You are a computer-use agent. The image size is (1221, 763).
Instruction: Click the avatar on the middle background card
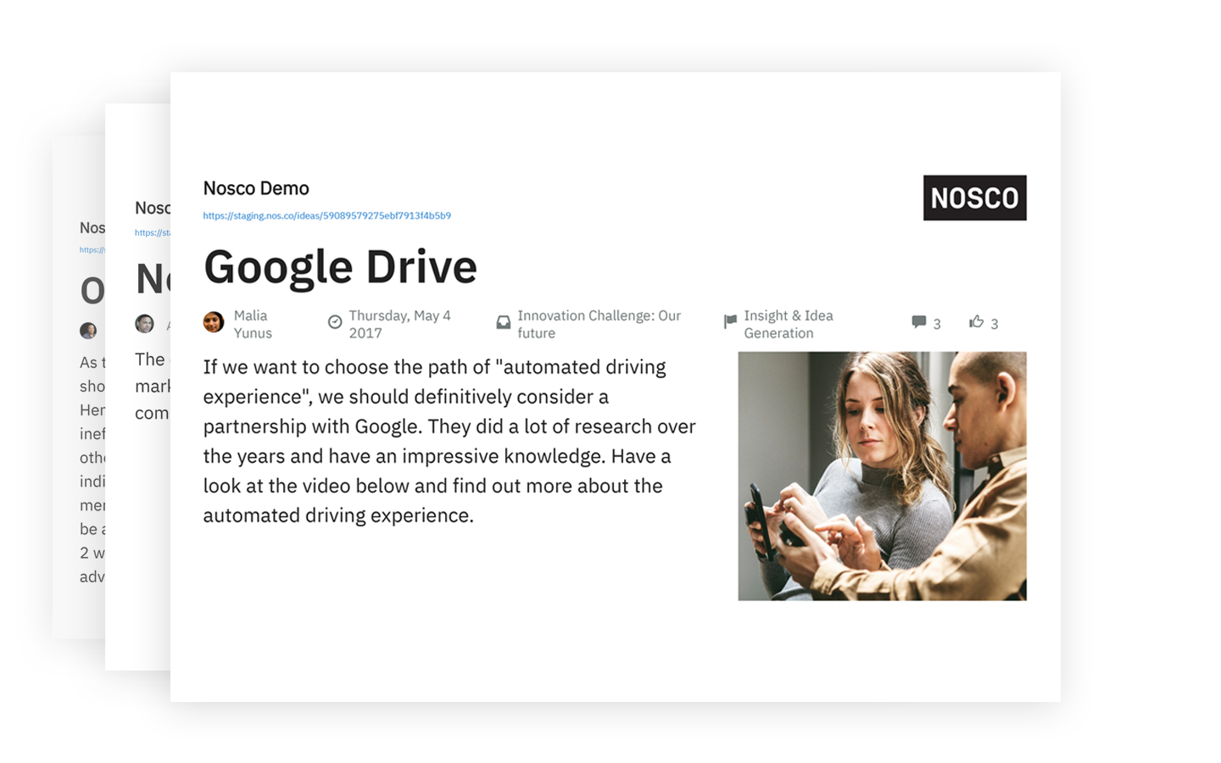tap(145, 323)
